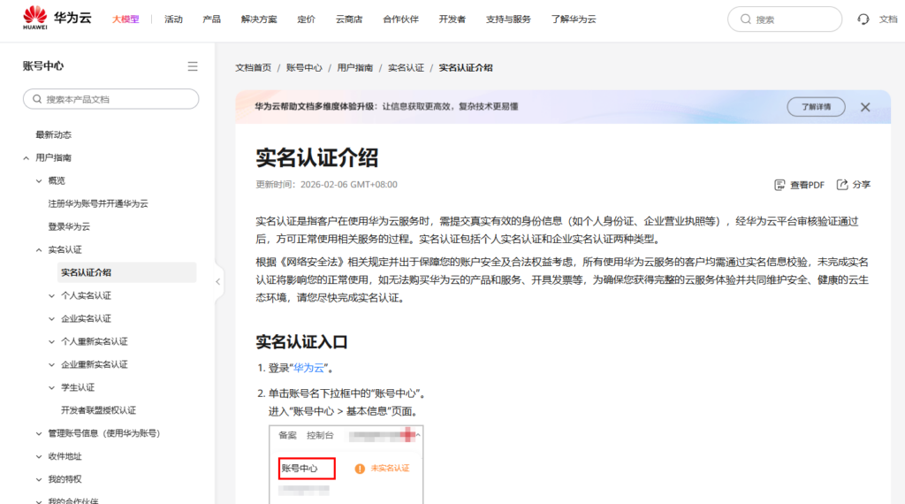Click the 文档 link in the header
Viewport: 905px width, 504px height.
pos(887,19)
